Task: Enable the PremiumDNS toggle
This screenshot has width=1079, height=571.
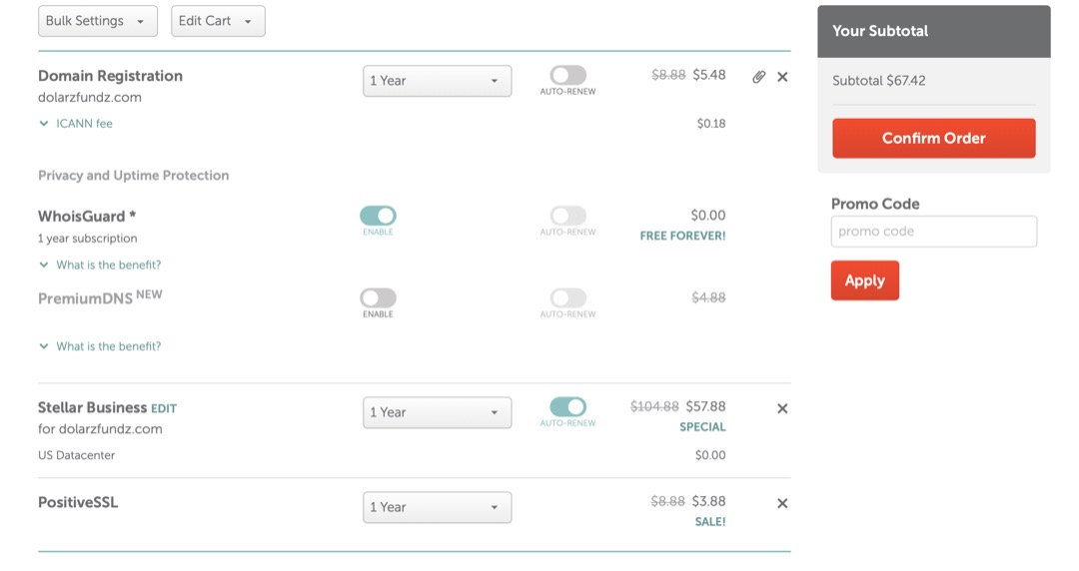Action: tap(378, 297)
